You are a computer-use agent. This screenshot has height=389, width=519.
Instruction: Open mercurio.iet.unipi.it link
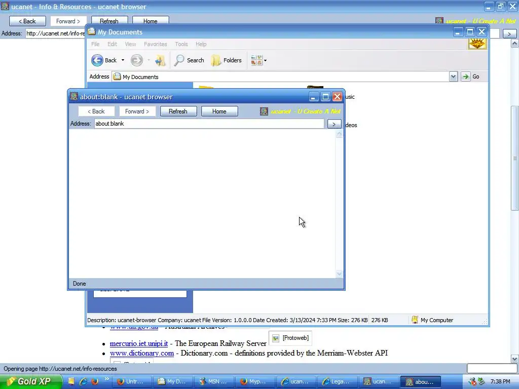click(139, 343)
